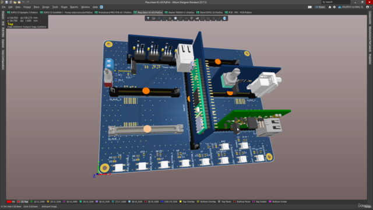
Task: Click the Place Keepout icon
Action: tap(203, 18)
